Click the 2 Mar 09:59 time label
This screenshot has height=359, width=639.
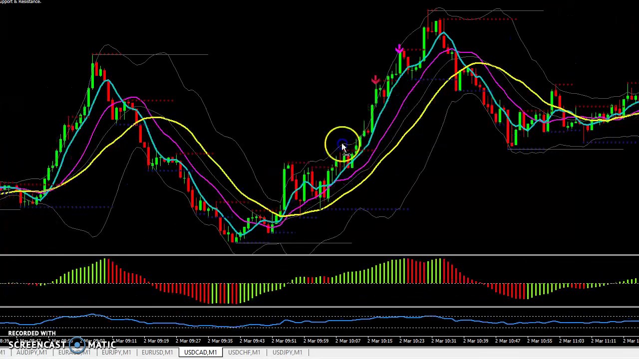316,341
